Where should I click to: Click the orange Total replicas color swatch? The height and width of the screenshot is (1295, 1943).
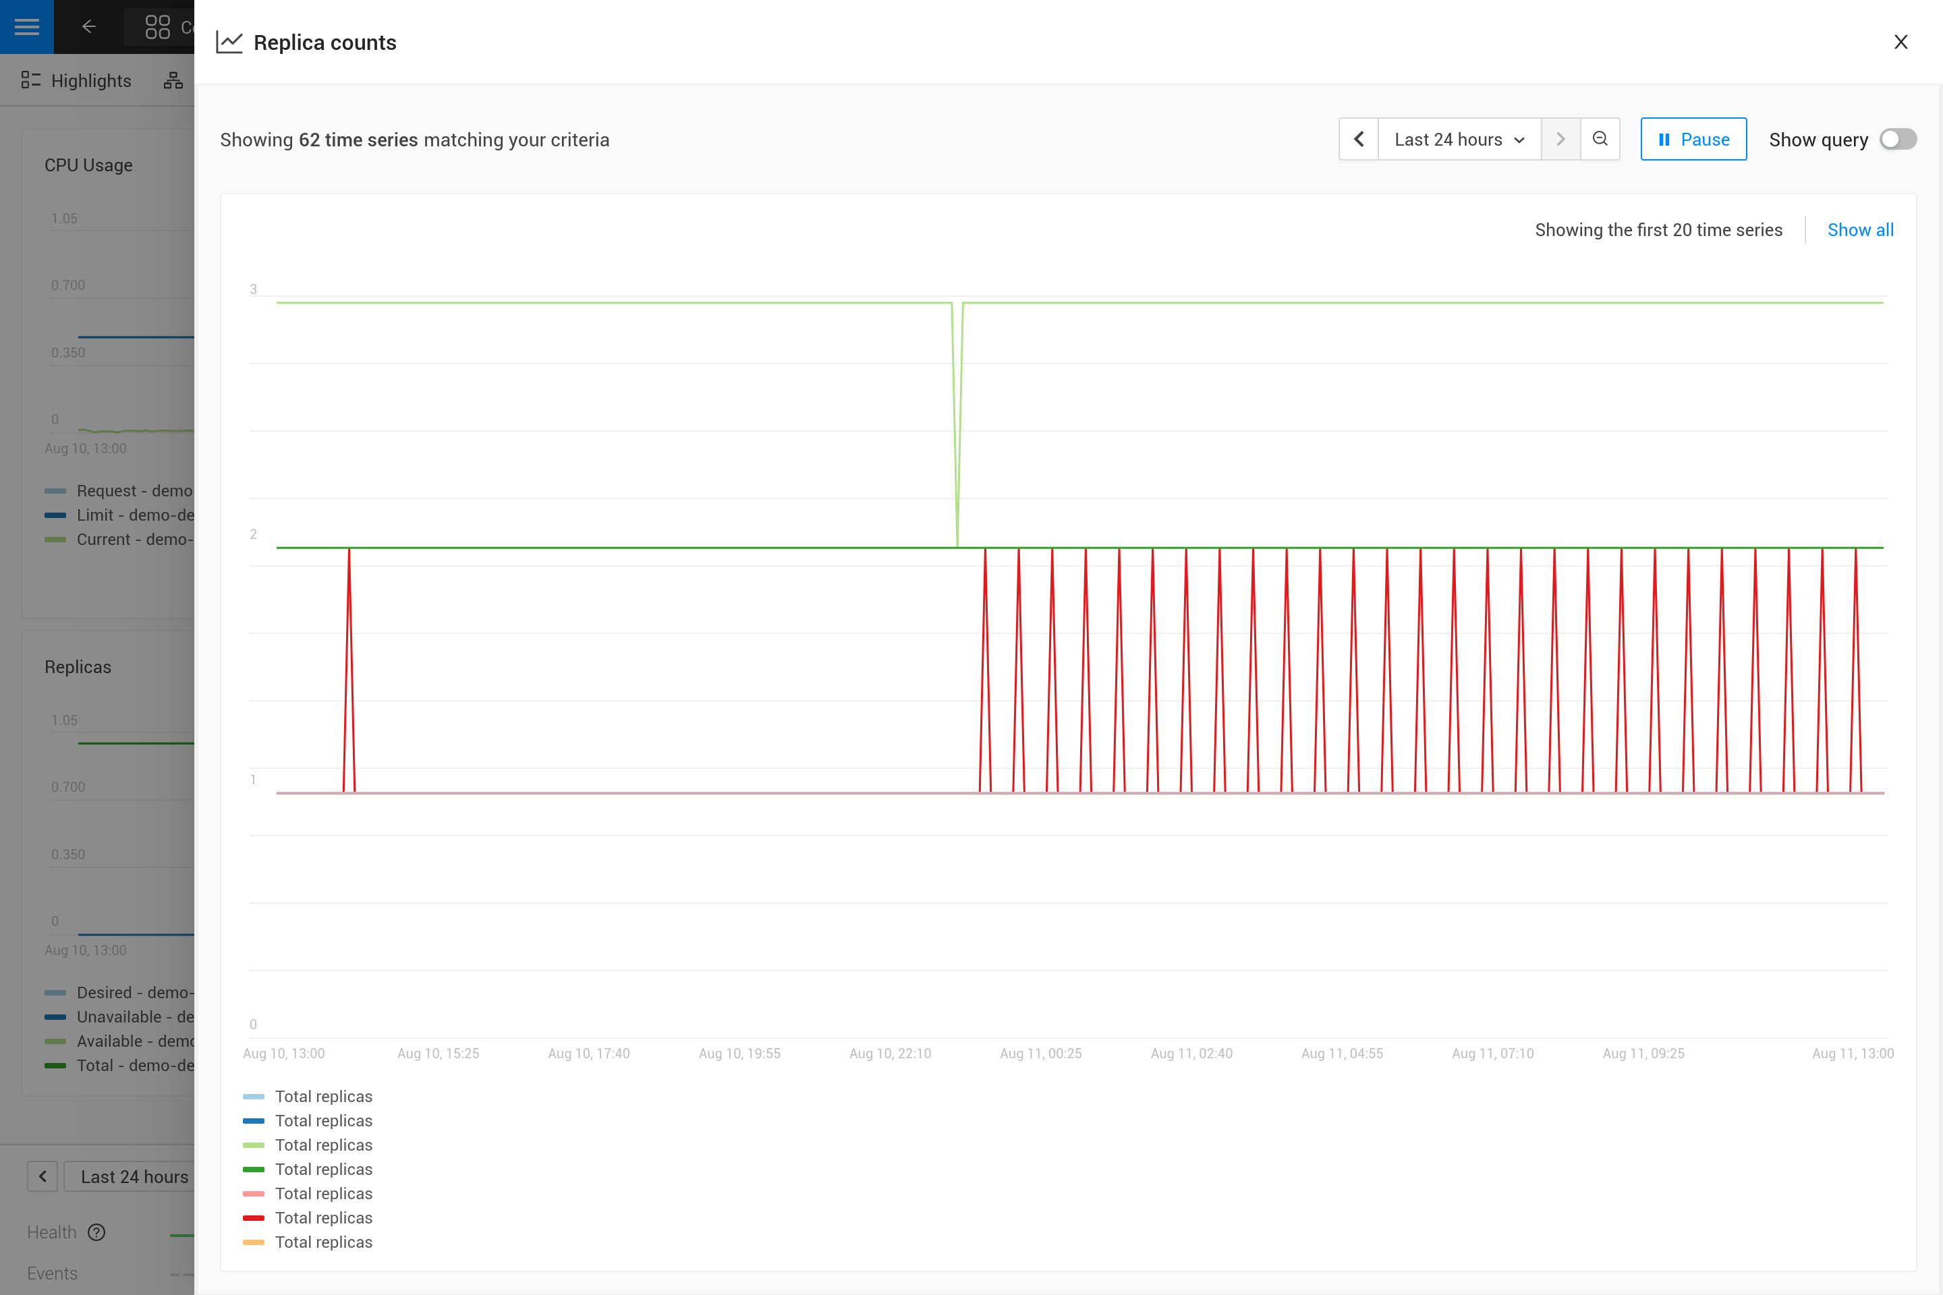tap(253, 1242)
